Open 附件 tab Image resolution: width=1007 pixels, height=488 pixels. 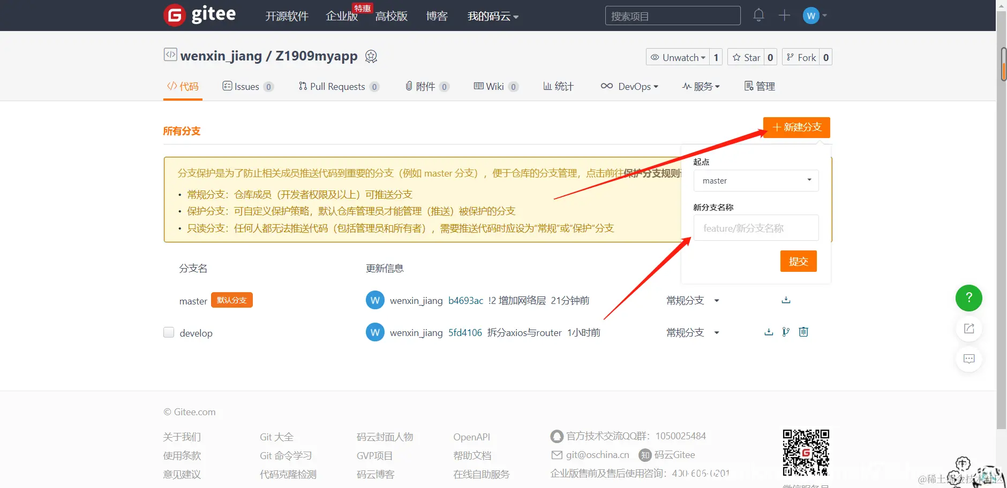pyautogui.click(x=427, y=86)
